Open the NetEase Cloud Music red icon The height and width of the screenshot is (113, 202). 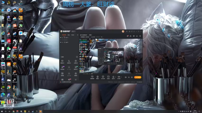(x=9, y=41)
